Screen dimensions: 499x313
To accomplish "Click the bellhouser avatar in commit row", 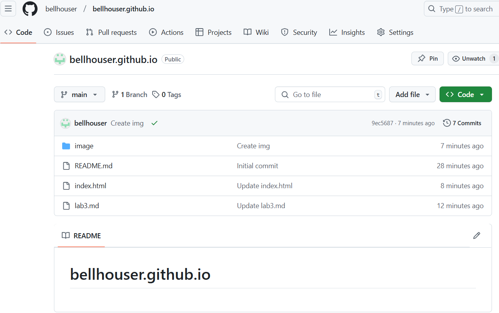I will (x=65, y=123).
